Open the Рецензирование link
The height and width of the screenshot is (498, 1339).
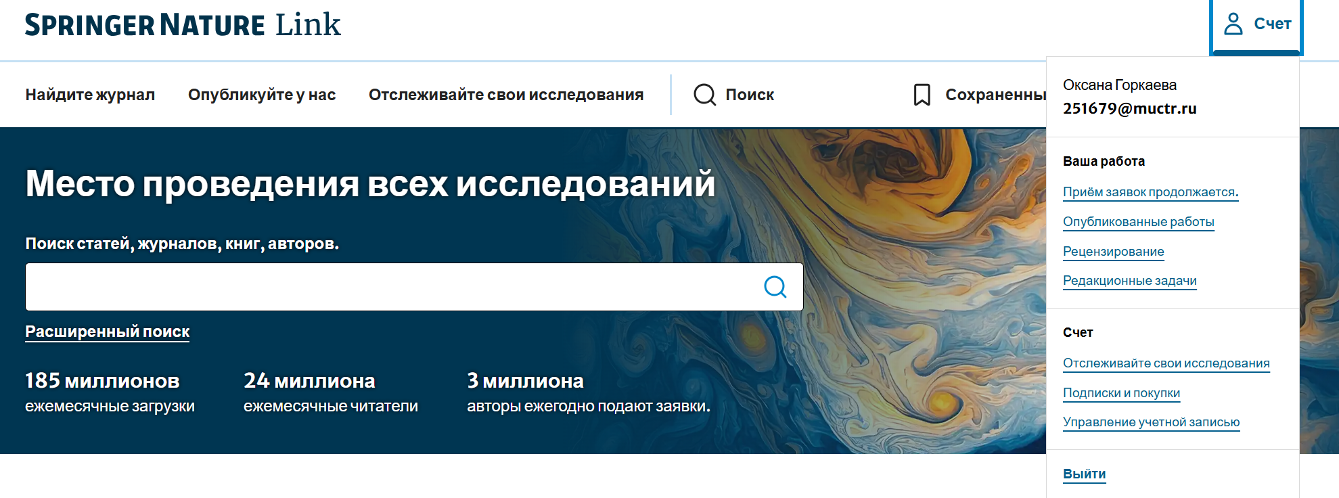(1113, 252)
